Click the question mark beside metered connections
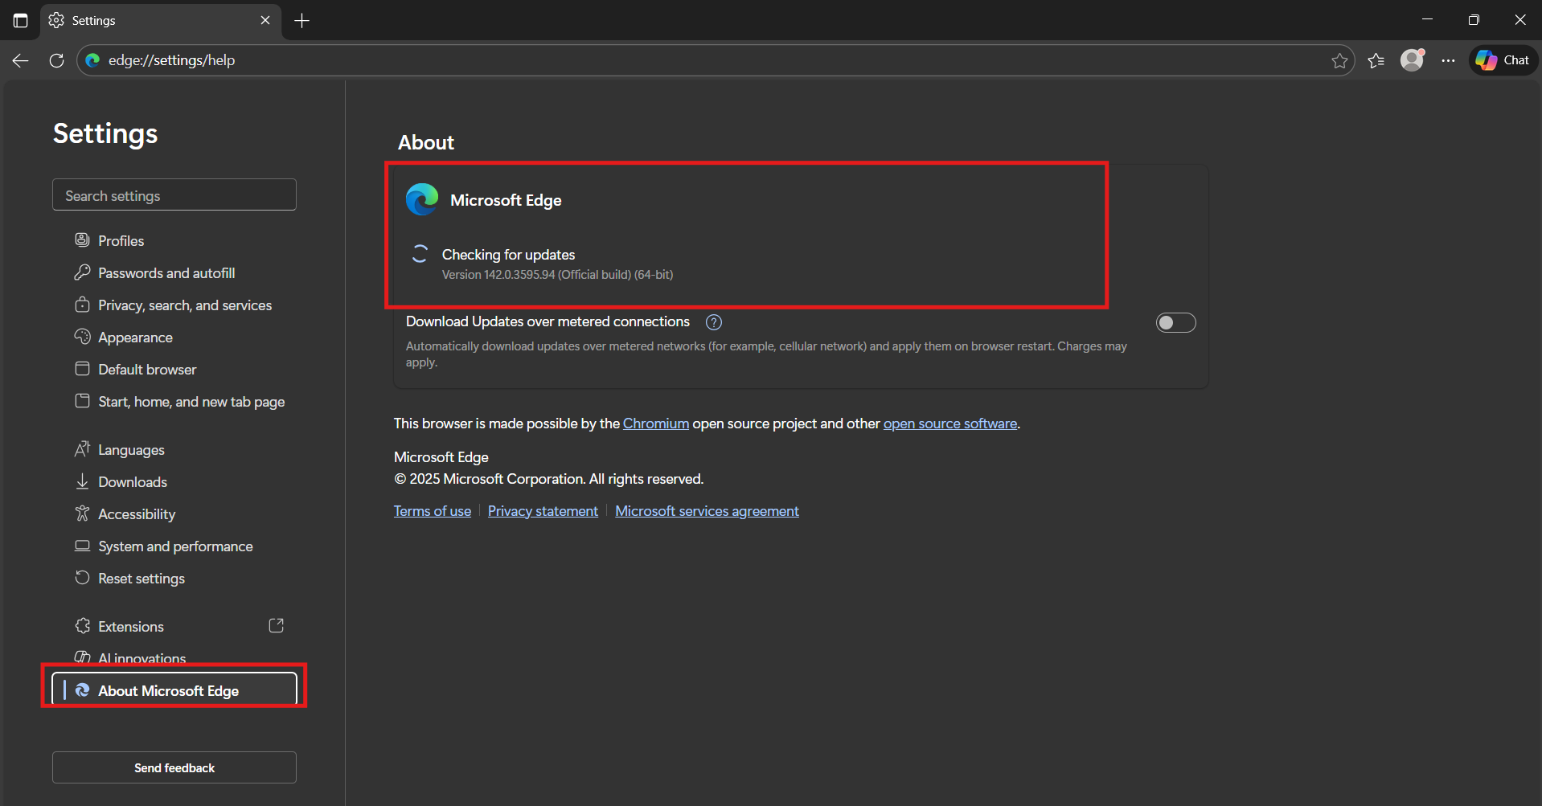The width and height of the screenshot is (1542, 806). (x=713, y=321)
